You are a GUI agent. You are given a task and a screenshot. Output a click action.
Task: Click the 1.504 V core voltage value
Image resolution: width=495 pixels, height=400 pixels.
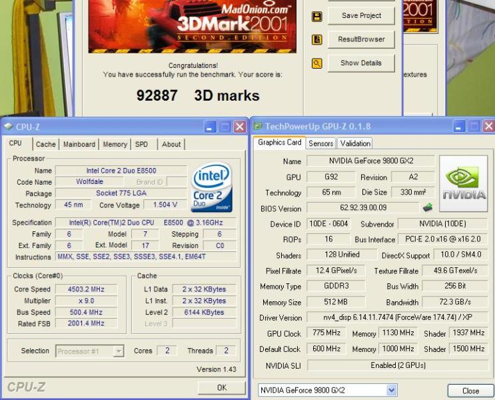(165, 205)
